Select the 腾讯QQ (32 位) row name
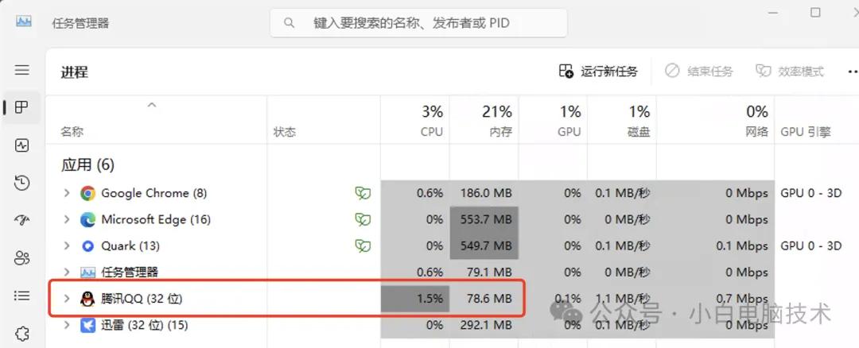The image size is (859, 348). (x=142, y=299)
